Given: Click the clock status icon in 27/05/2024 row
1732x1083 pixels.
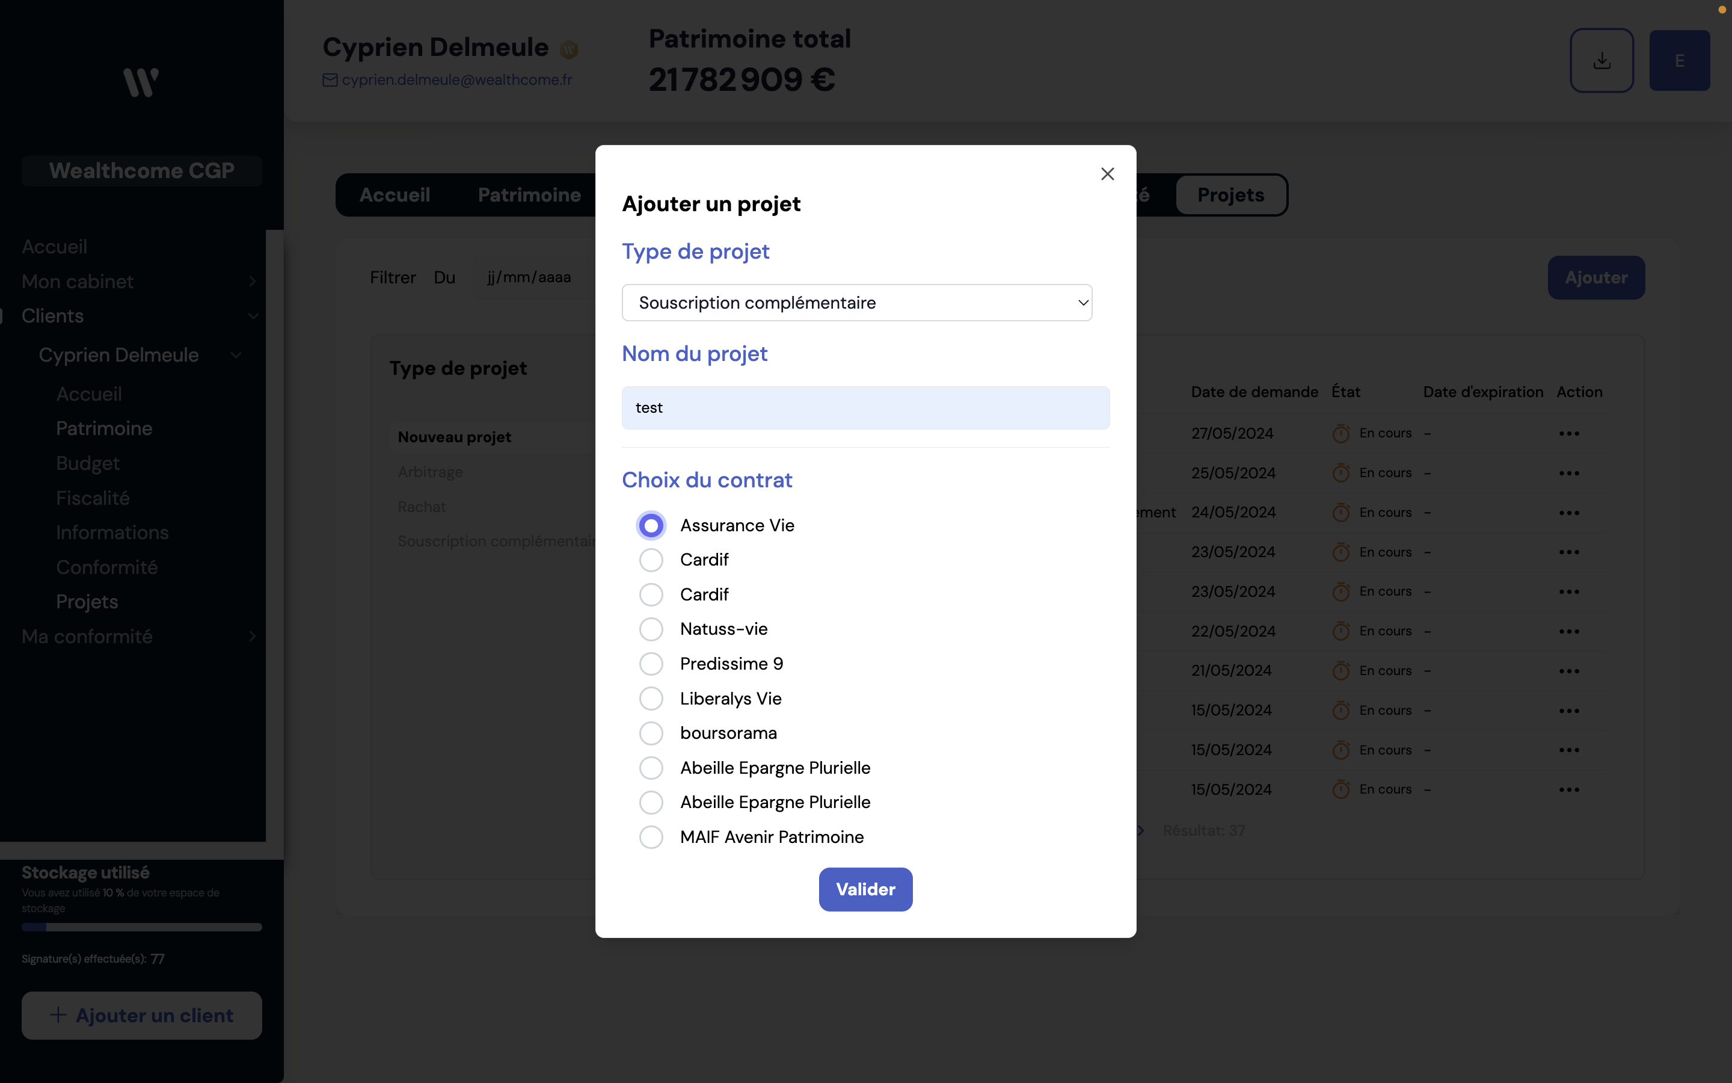Looking at the screenshot, I should [1340, 433].
